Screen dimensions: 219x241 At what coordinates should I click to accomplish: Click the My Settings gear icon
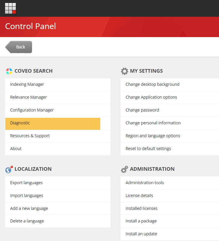click(124, 71)
